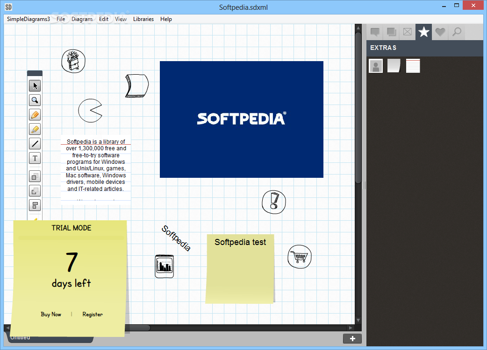Add a new diagram with plus button
This screenshot has height=350, width=487.
point(352,338)
